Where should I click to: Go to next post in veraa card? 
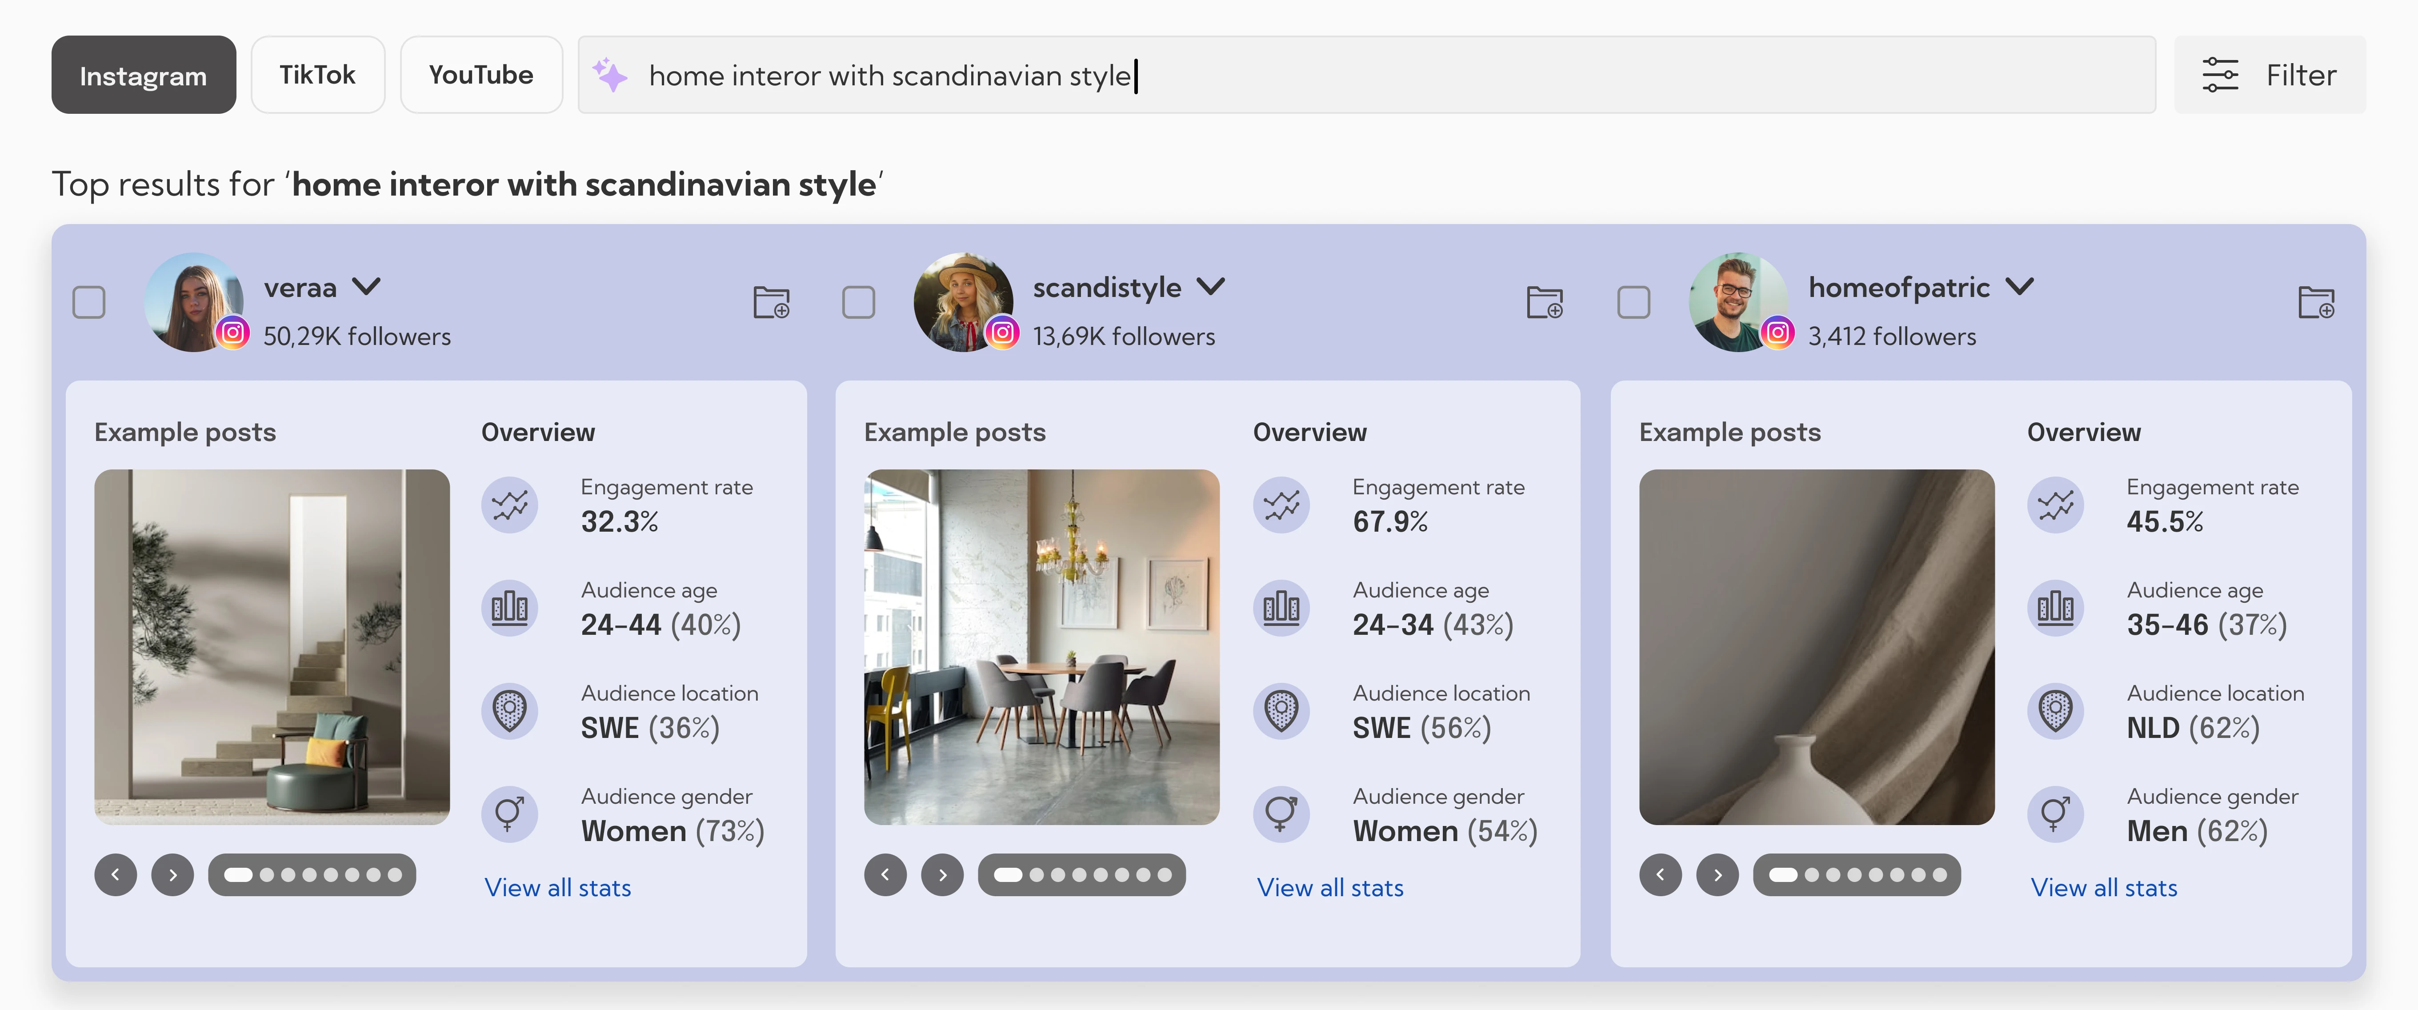173,875
